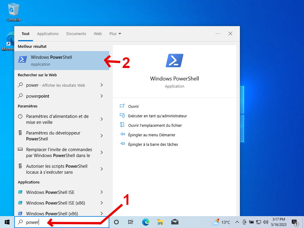Select 'powerpoint' web suggestion text
This screenshot has height=228, width=304.
pyautogui.click(x=38, y=96)
